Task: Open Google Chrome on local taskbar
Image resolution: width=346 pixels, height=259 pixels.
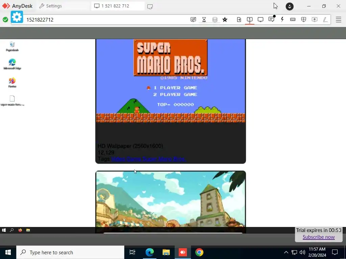Action: coord(199,252)
